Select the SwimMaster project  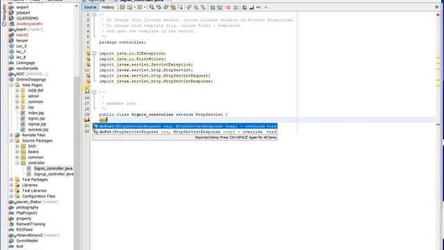[x=27, y=241]
